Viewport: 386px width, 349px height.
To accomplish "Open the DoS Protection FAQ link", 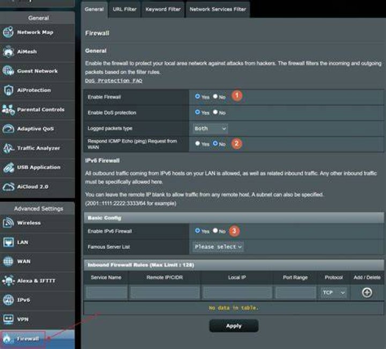I will click(x=114, y=81).
